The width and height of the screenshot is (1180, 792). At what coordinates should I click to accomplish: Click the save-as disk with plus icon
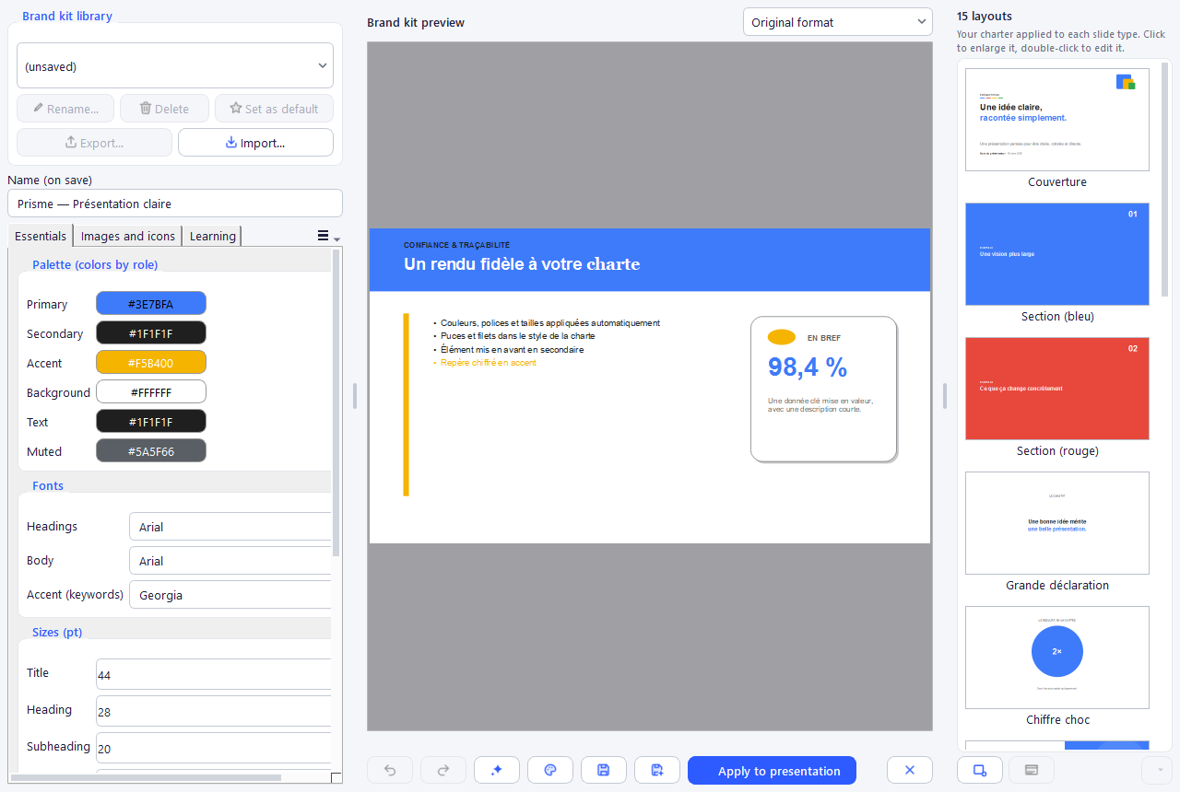pos(657,770)
